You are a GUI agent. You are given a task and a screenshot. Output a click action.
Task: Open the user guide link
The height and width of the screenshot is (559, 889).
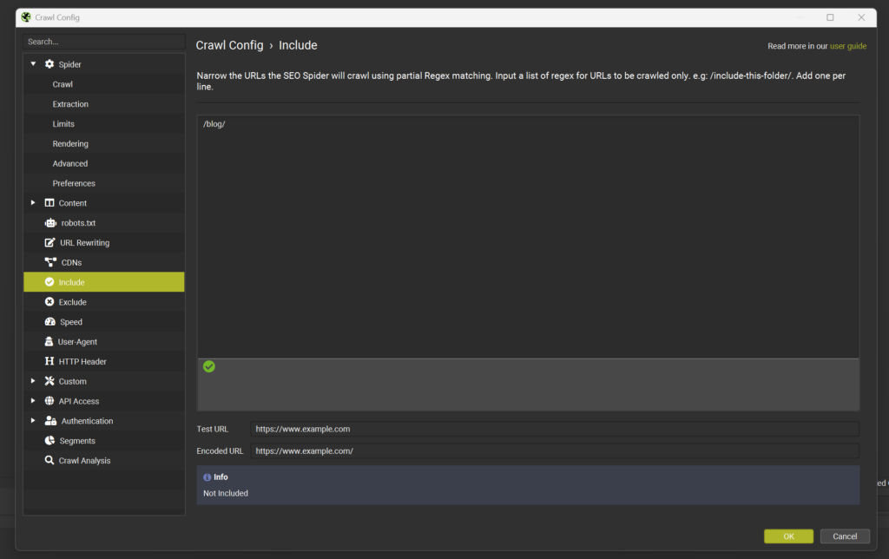(x=848, y=45)
